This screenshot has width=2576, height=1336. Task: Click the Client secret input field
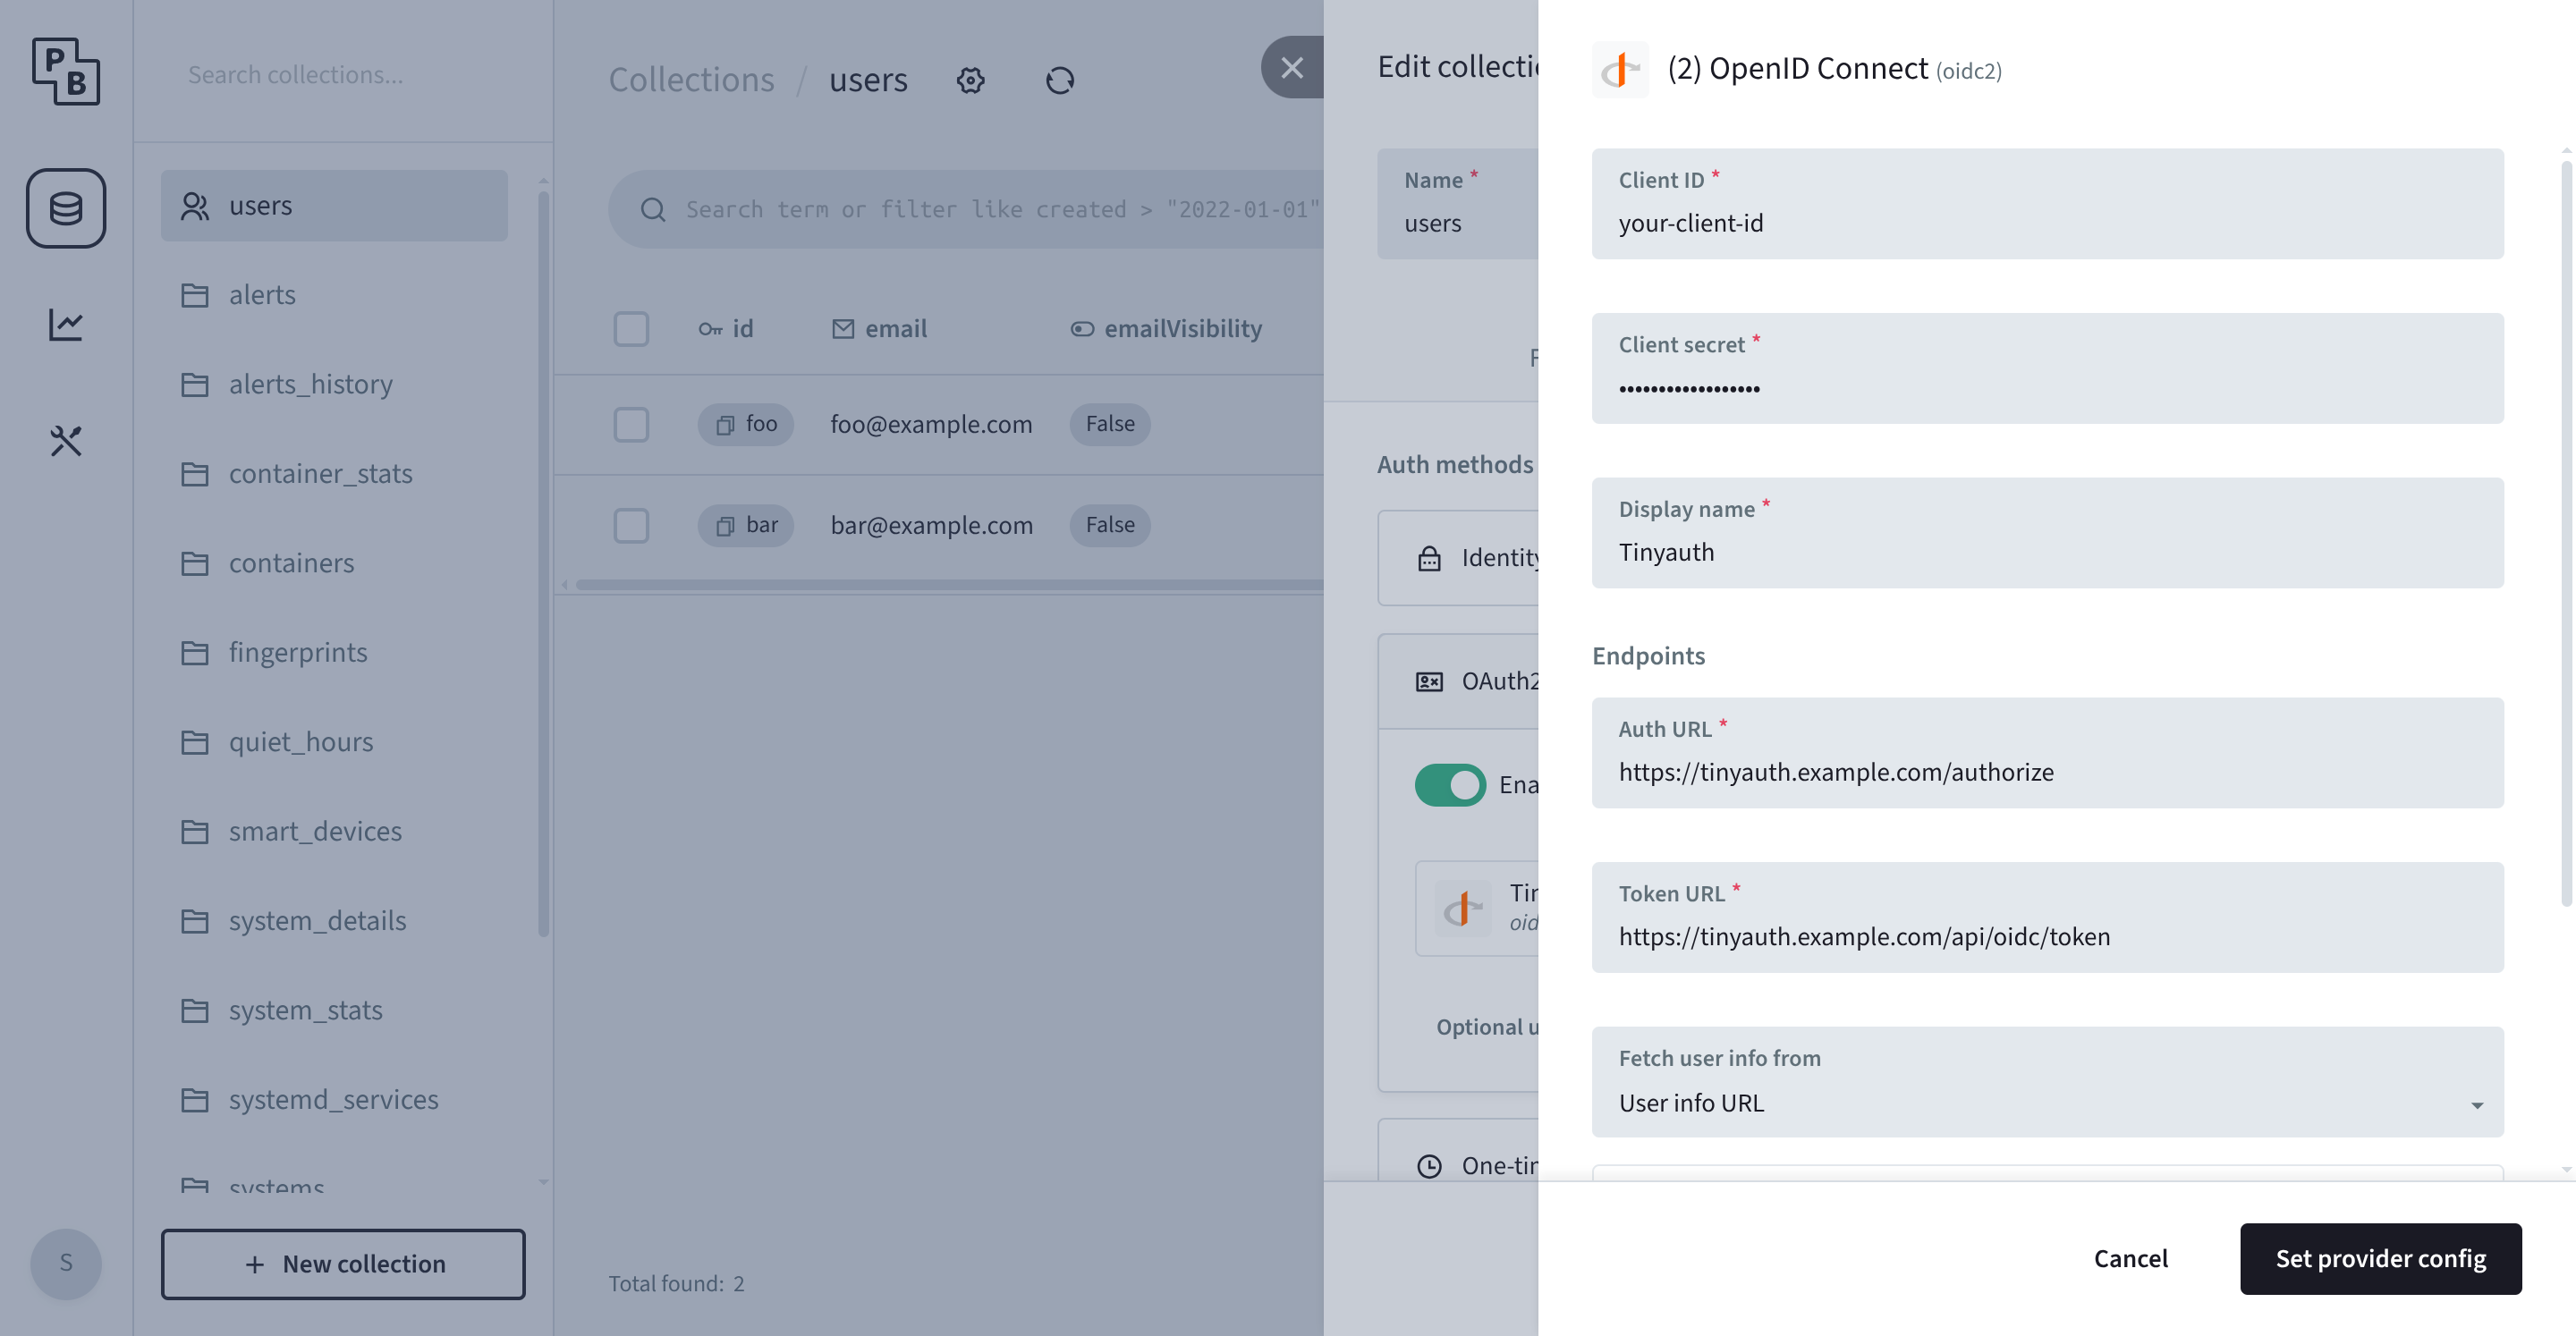(x=2047, y=368)
